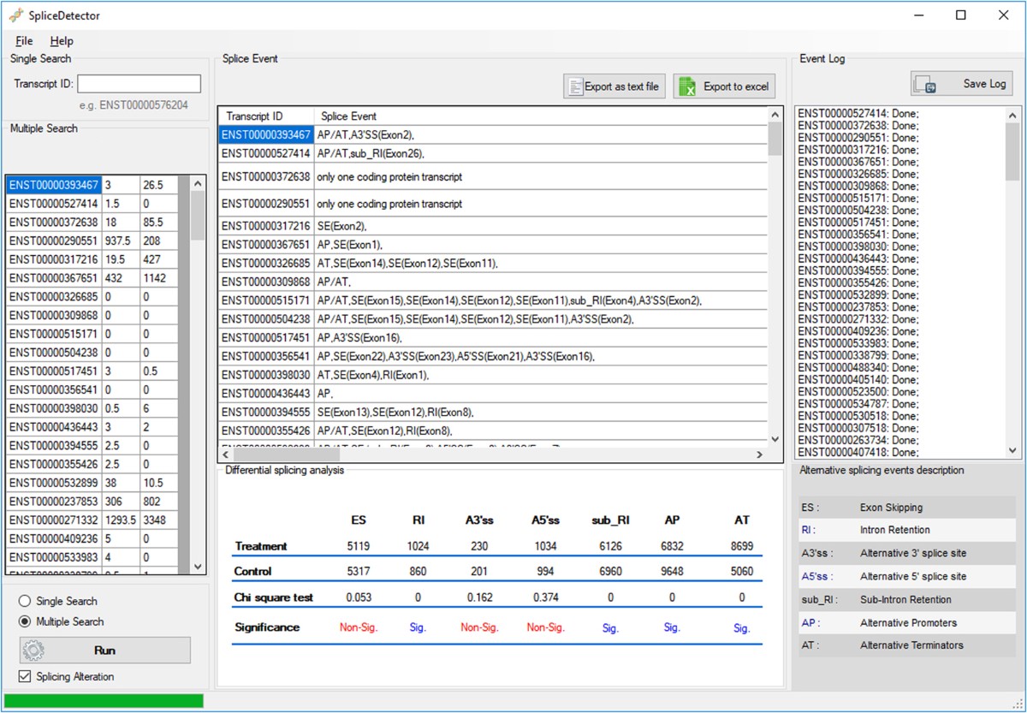Viewport: 1027px width, 713px height.
Task: Click the AT,SE(Exon4),RI(Exon1), splice event cell
Action: (541, 375)
